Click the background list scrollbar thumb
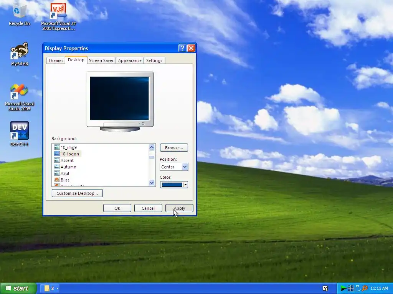Viewport: 393px width, 294px height. click(x=152, y=157)
